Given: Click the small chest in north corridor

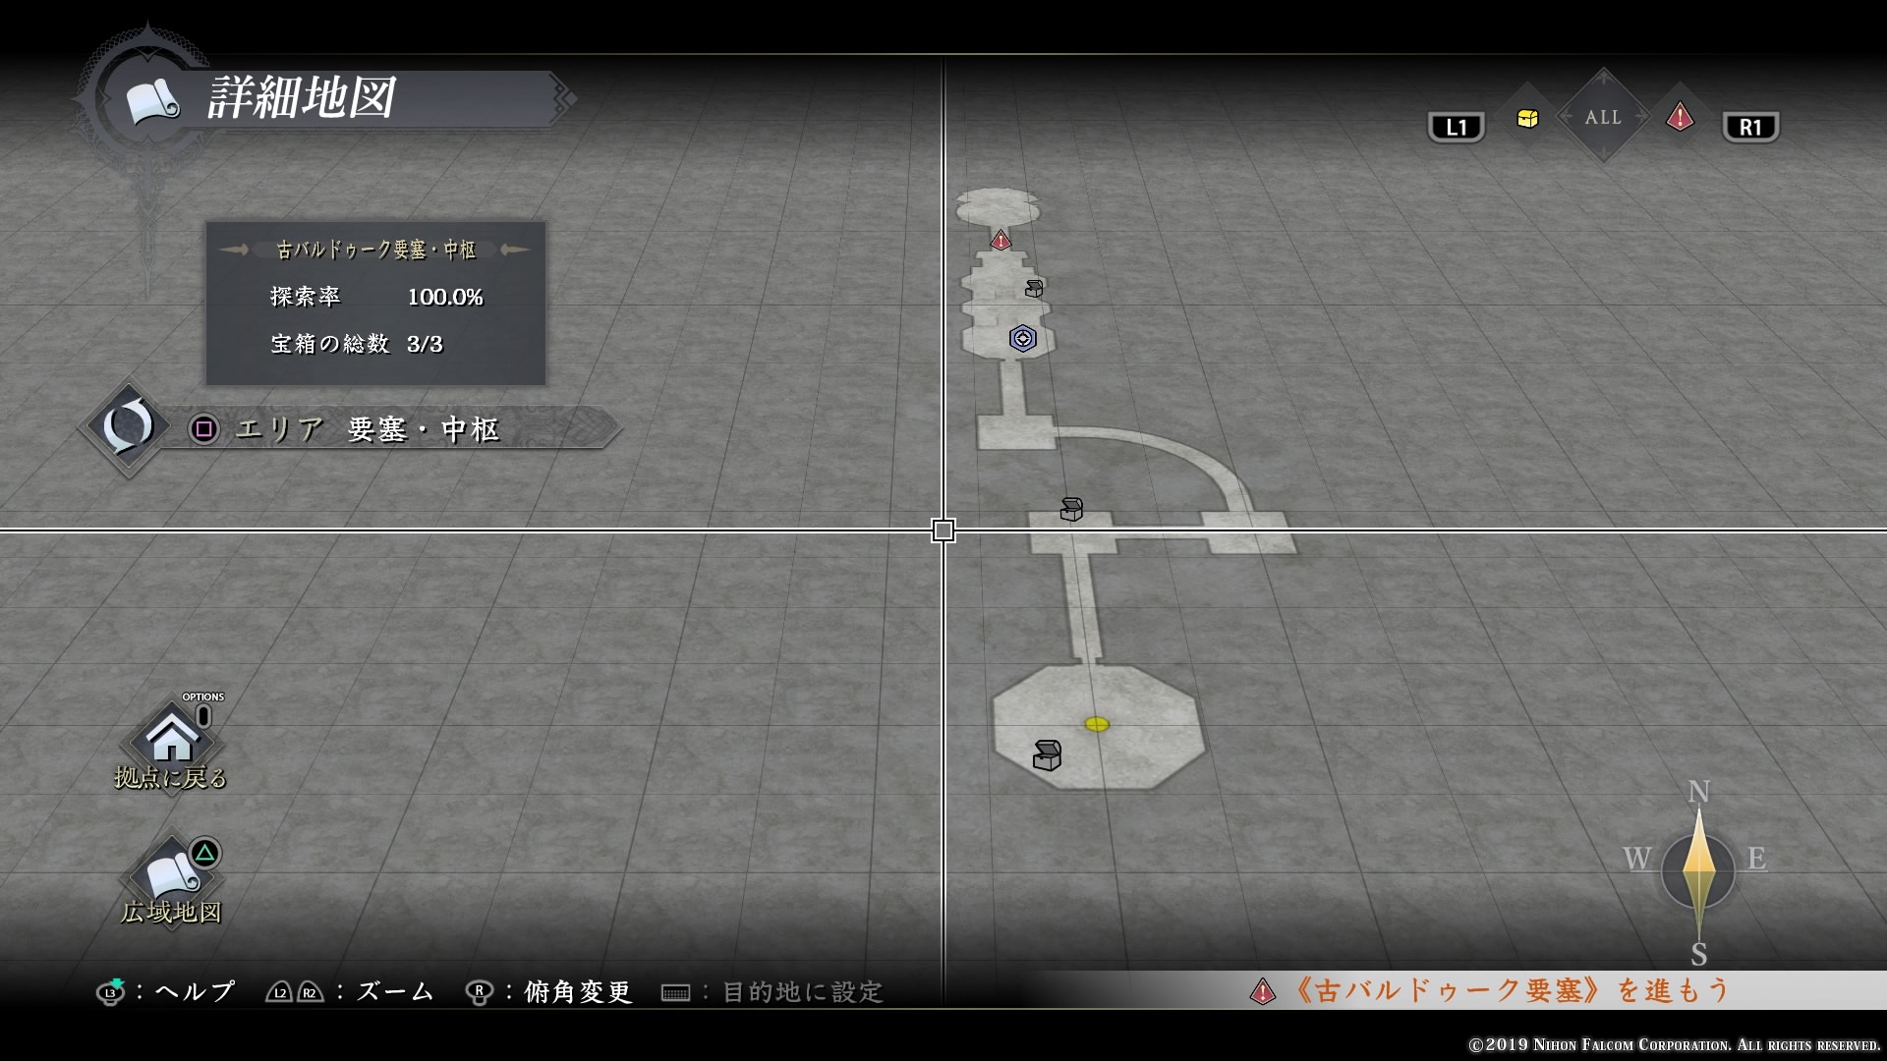Looking at the screenshot, I should point(1034,288).
